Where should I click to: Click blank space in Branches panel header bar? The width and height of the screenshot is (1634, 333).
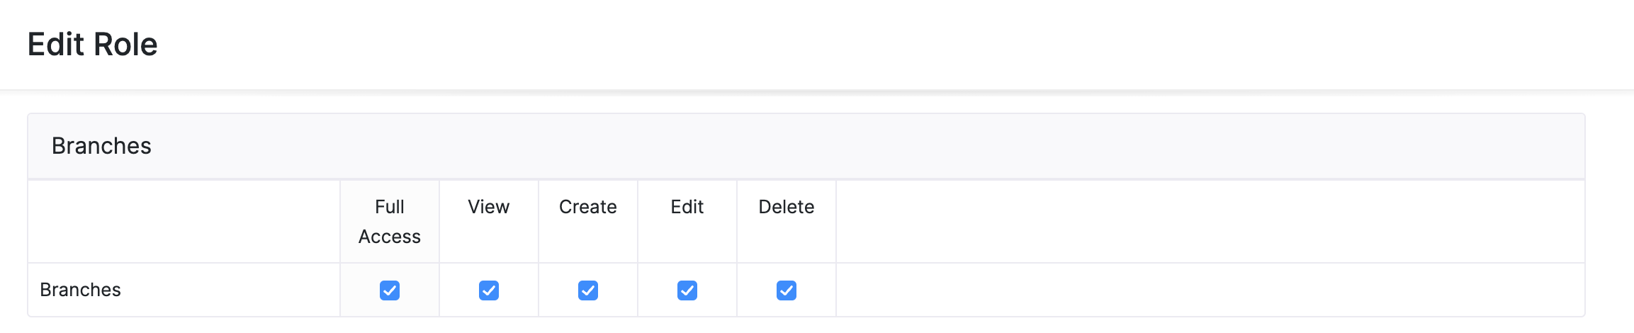point(850,146)
